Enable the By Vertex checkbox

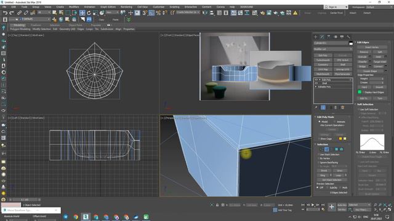click(319, 158)
